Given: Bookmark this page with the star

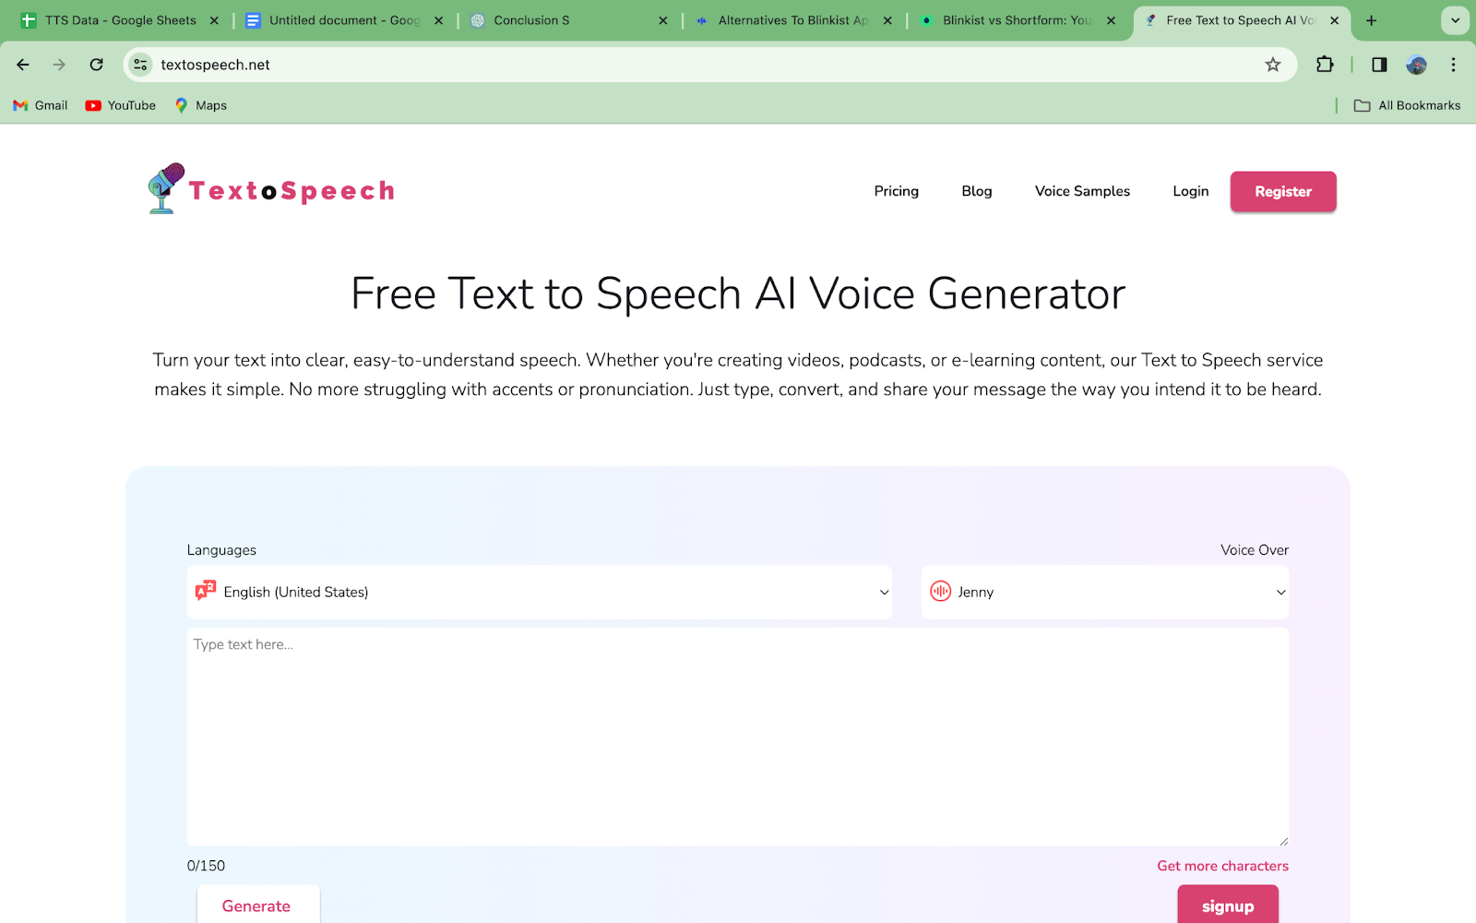Looking at the screenshot, I should [x=1273, y=65].
